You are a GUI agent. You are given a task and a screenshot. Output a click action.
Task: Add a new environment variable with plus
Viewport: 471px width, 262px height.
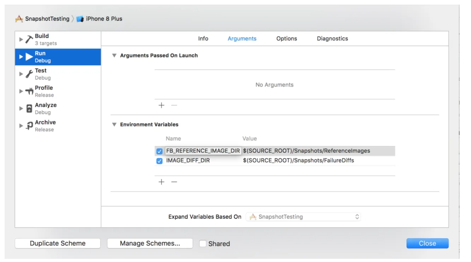(x=162, y=182)
